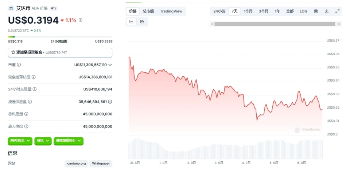
Task: Switch to line chart view icon
Action: (x=132, y=22)
